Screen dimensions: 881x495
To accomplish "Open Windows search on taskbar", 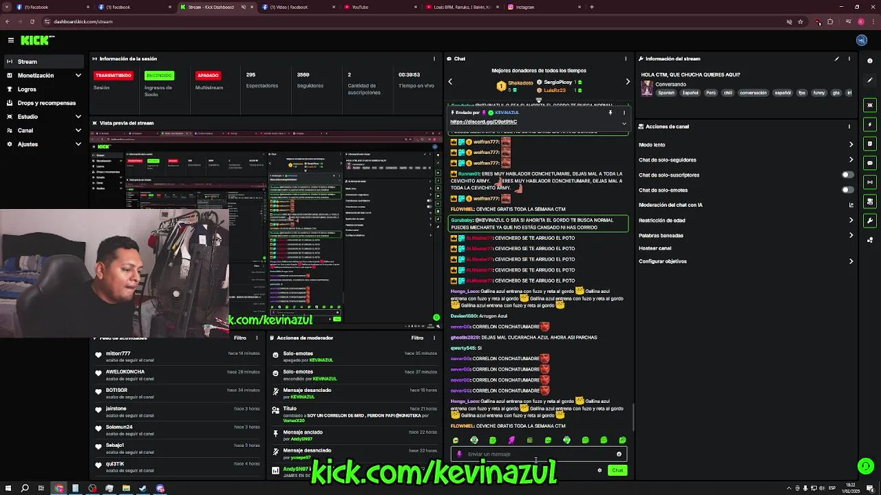I will [x=25, y=488].
